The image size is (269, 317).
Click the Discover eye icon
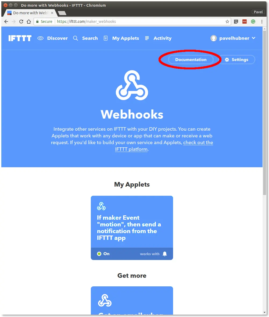click(40, 38)
